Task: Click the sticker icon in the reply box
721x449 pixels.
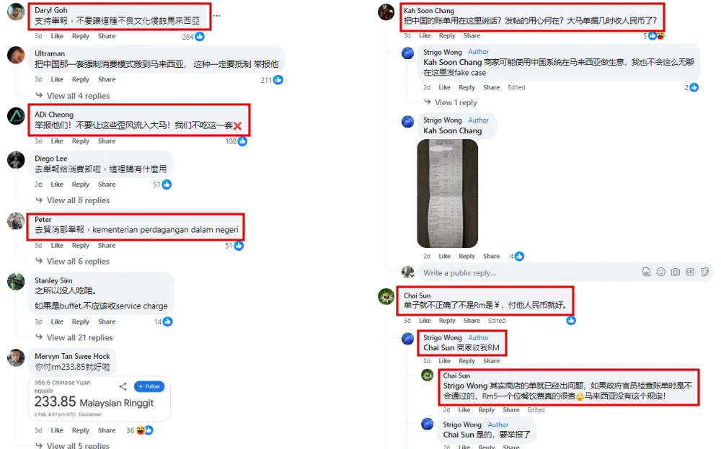Action: pos(704,272)
